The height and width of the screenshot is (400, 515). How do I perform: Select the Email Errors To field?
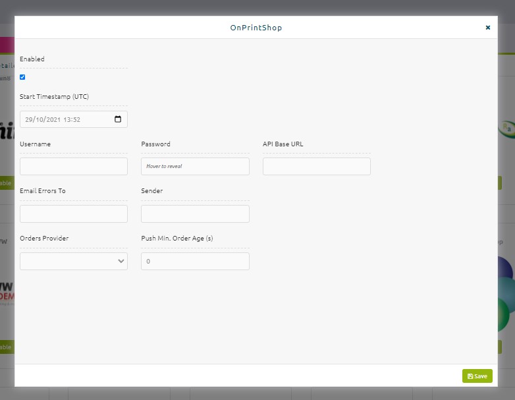click(x=74, y=214)
